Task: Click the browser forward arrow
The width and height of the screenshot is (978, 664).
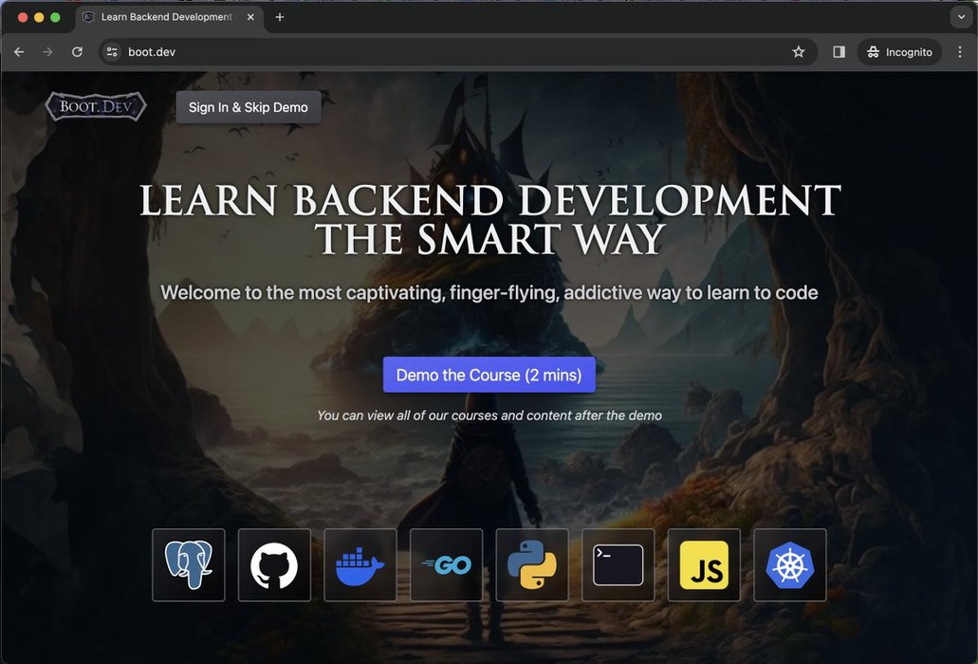Action: (48, 52)
